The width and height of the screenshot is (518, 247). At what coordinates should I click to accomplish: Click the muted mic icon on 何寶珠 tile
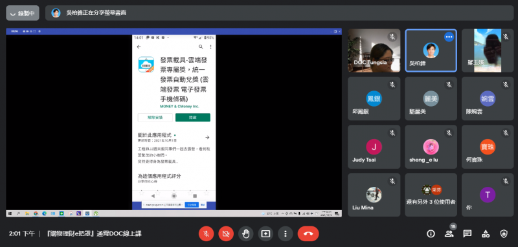click(x=506, y=133)
